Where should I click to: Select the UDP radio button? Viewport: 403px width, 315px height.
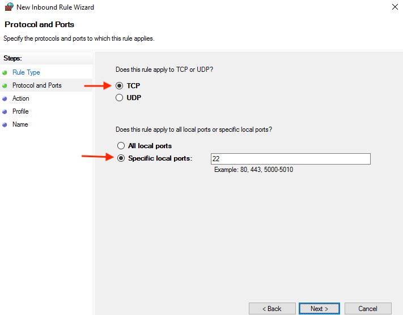click(119, 98)
